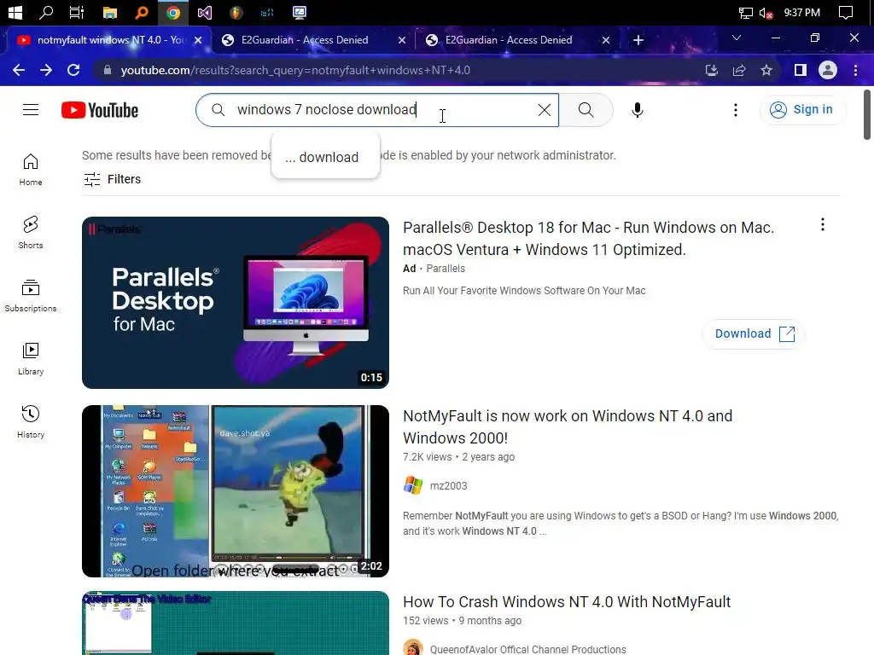Switch to the second E2Guardian - Access Denied tab

[509, 40]
